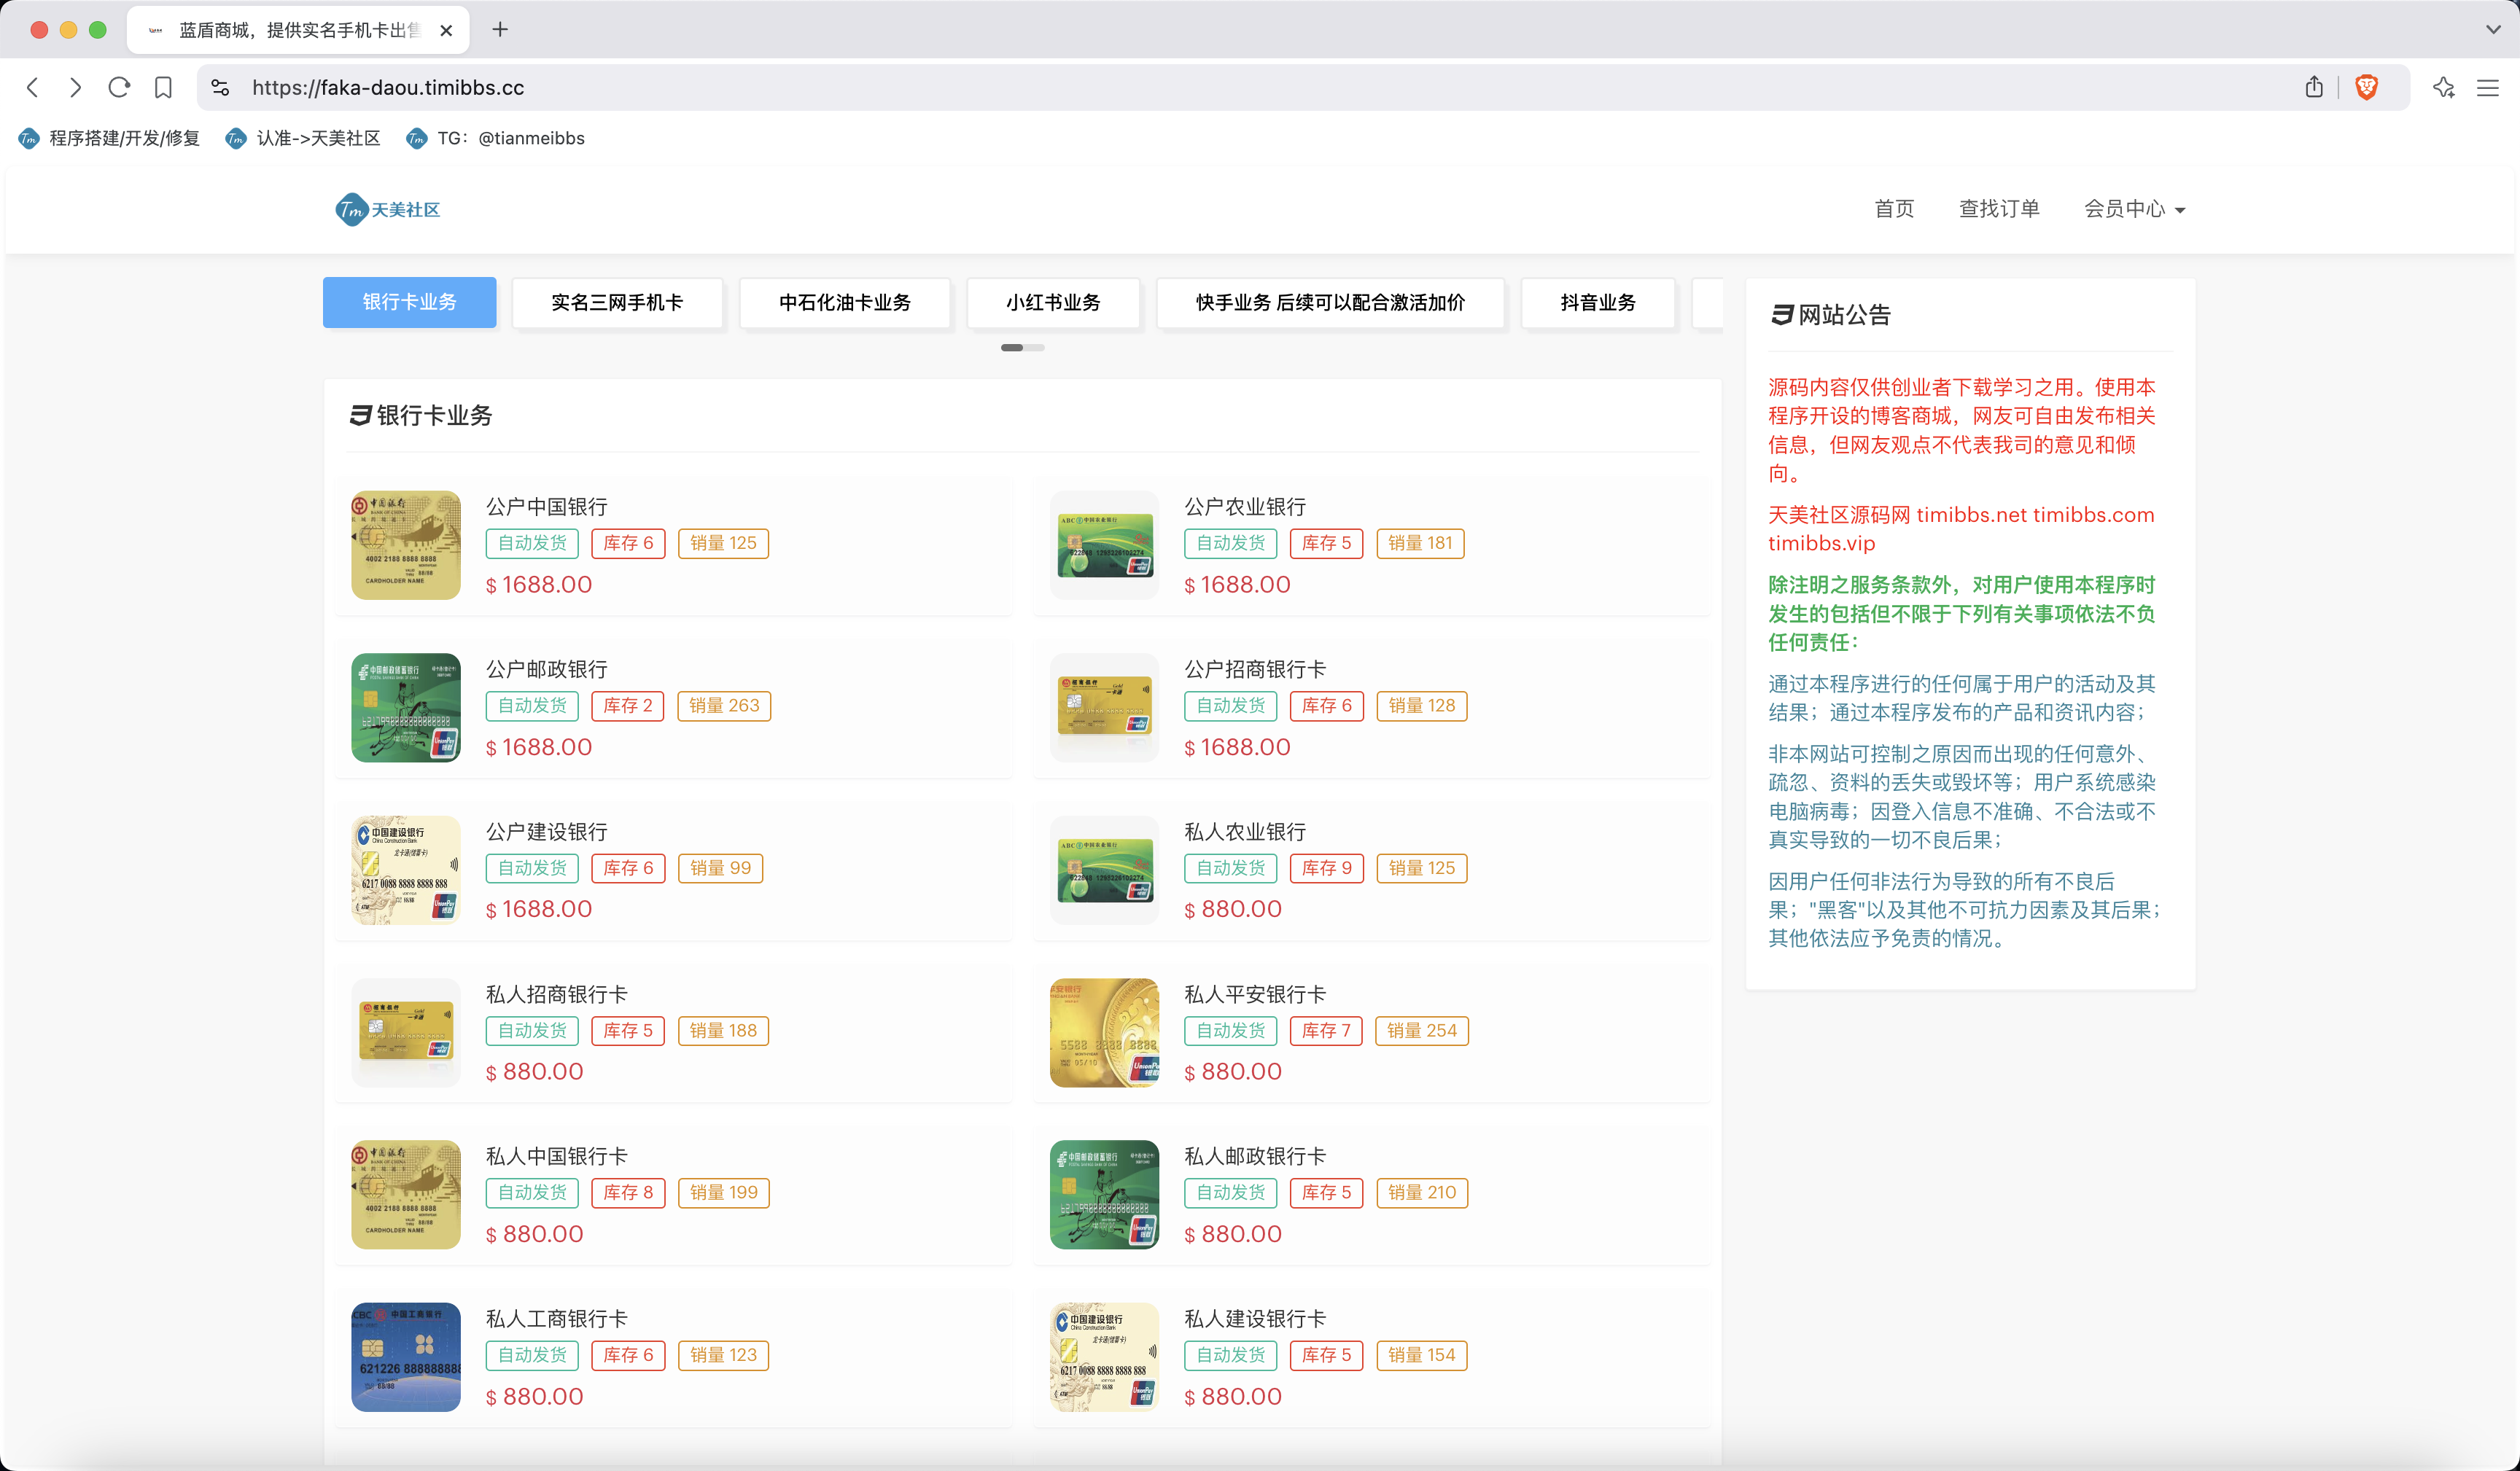
Task: Open 私人建设银行卡 card thumbnail
Action: 1104,1357
